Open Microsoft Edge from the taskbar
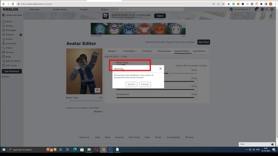 [x=75, y=149]
